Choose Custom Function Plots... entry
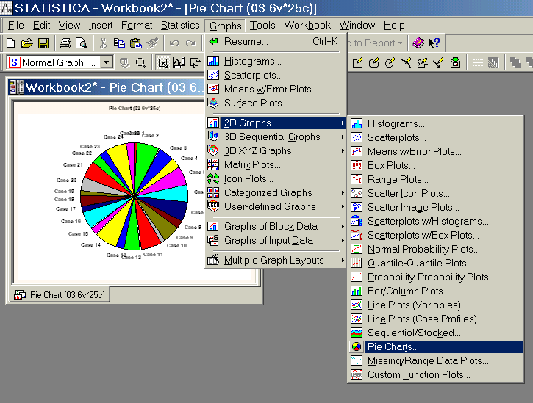533x403 pixels. coord(436,374)
